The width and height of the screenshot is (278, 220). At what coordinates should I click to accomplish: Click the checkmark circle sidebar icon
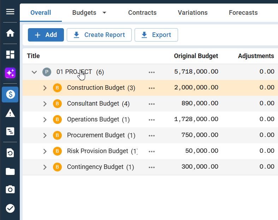10,208
